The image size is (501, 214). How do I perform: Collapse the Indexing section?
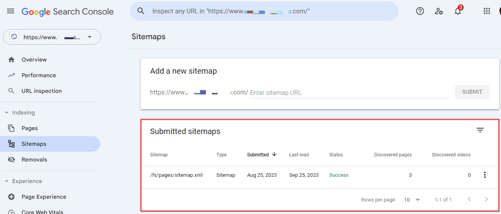7,112
